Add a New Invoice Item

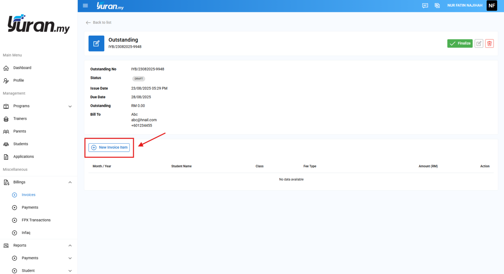point(109,147)
